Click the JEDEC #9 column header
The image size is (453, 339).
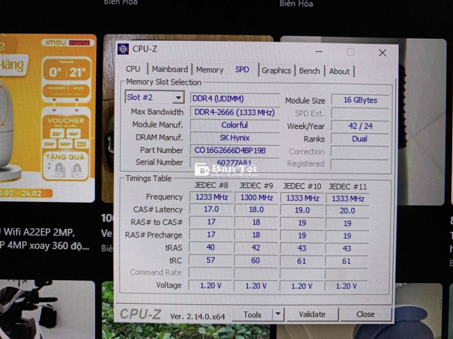256,186
